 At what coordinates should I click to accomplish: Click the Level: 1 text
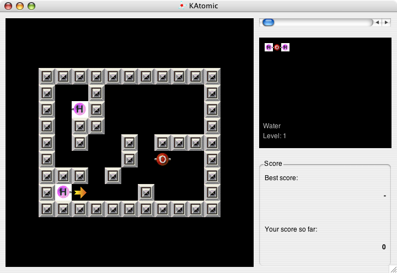[x=275, y=136]
